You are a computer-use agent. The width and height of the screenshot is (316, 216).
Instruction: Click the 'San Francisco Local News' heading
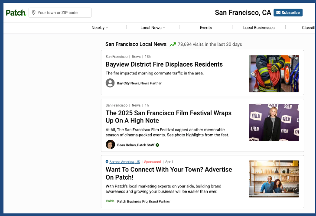[x=136, y=44]
